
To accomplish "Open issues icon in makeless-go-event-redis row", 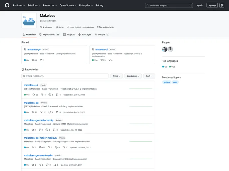I will (47, 165).
